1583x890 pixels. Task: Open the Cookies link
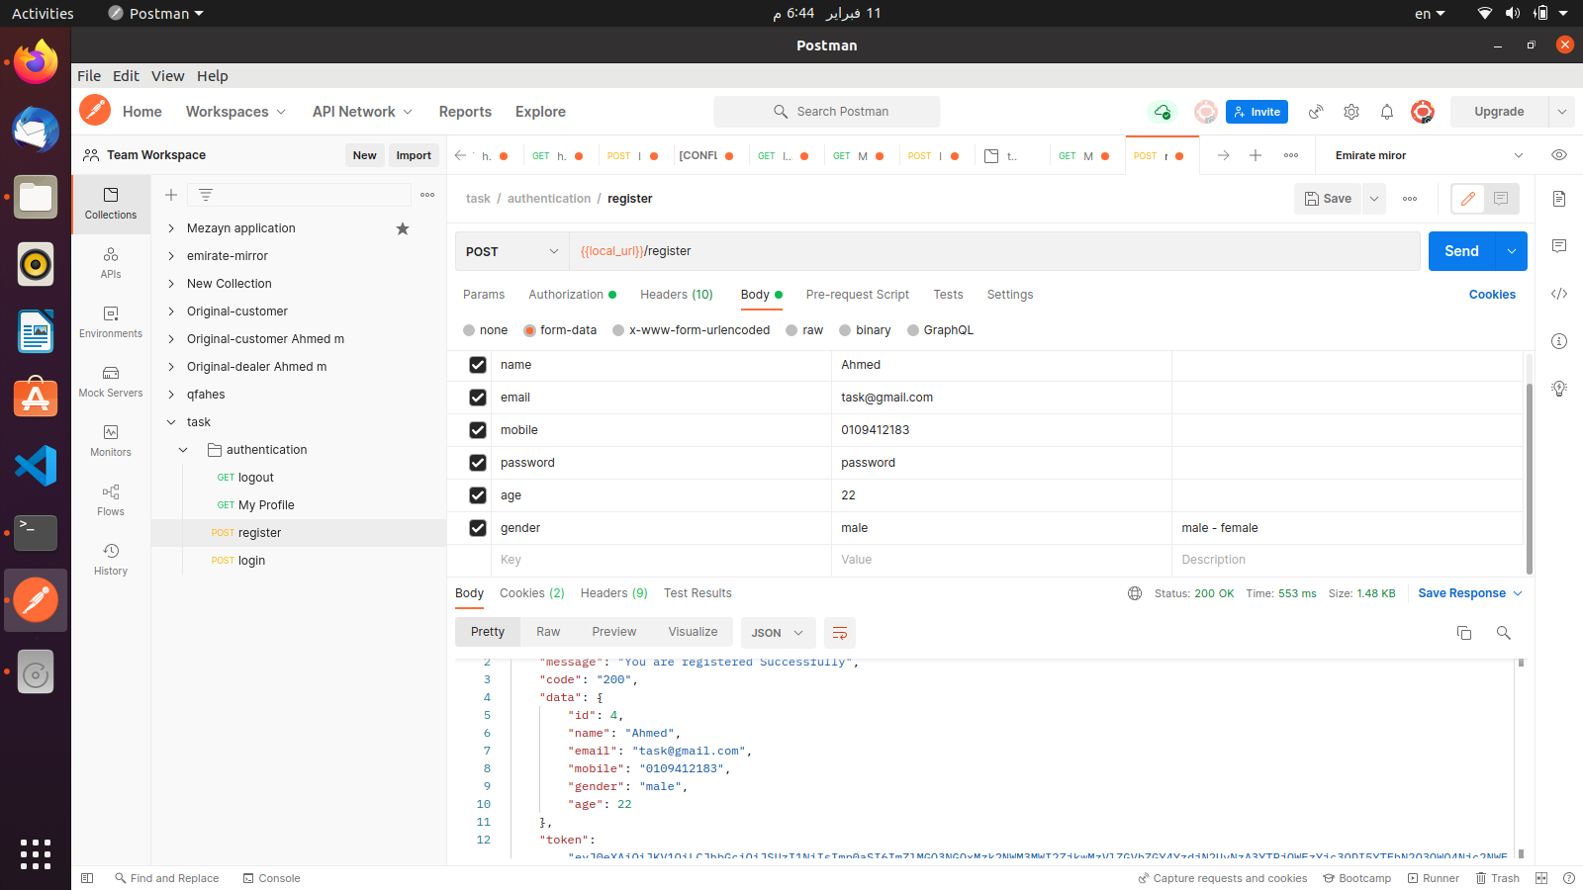(x=1492, y=295)
